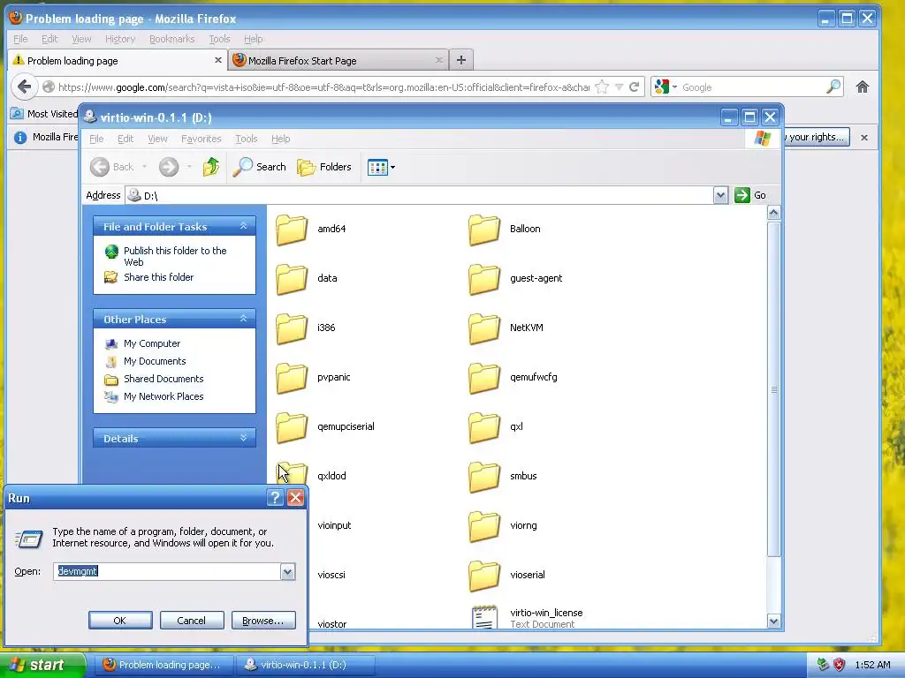Open the Explorer Favorites menu

point(201,139)
